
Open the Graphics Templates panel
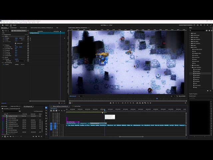(193, 94)
